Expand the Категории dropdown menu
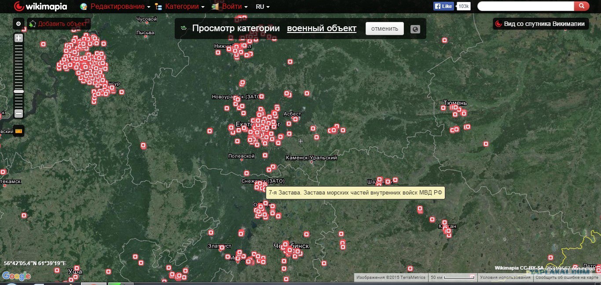This screenshot has height=285, width=601. pos(184,7)
